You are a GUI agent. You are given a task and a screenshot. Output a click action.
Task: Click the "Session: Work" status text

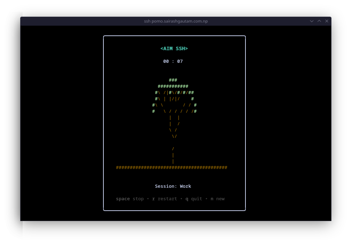coord(173,186)
